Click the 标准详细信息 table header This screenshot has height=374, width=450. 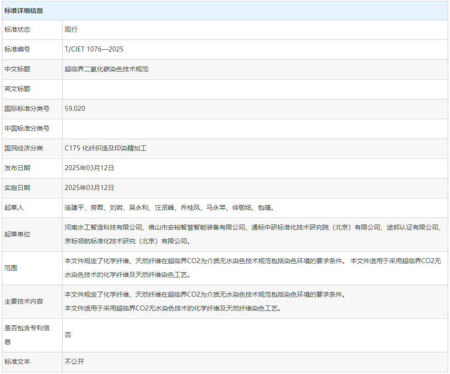(24, 11)
